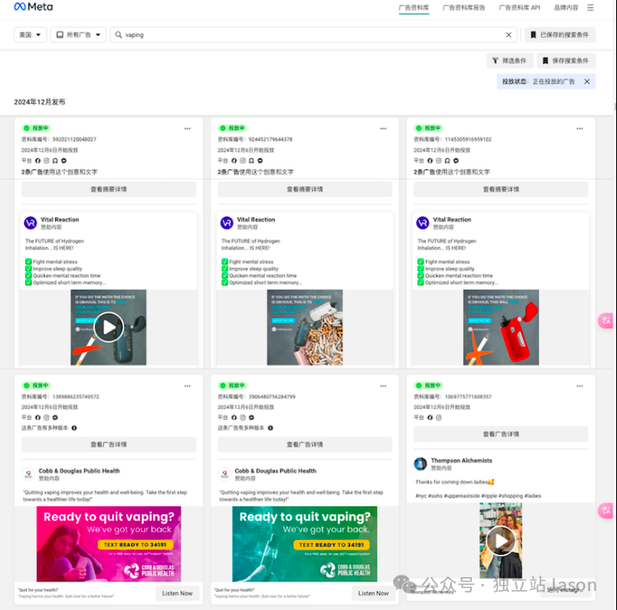Screen dimensions: 617x610
Task: Open Cobb & Douglas Public Health name on ad 3906480756284799
Action: coord(276,471)
